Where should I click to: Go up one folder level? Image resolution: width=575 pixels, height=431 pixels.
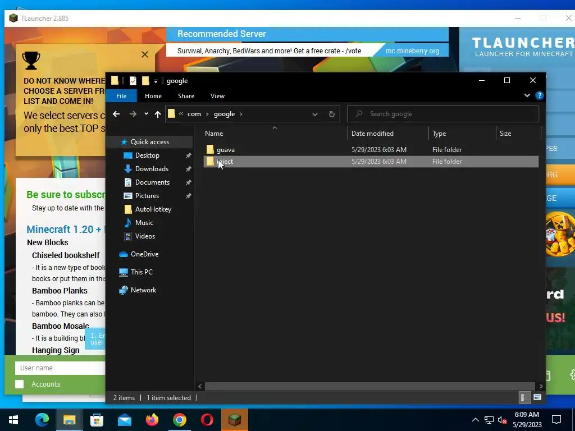158,114
